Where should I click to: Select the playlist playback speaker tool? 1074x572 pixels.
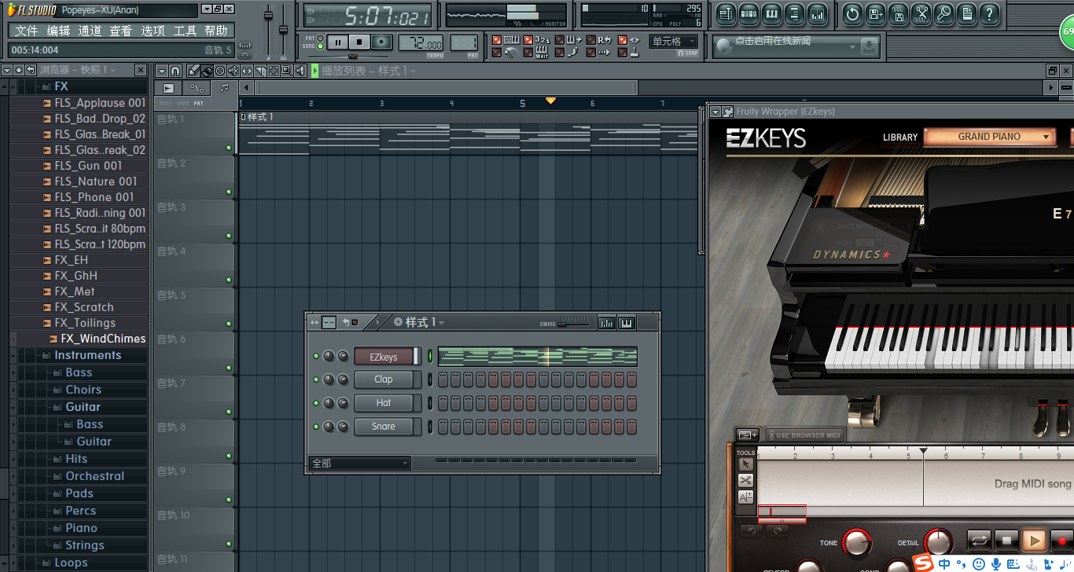pyautogui.click(x=300, y=71)
